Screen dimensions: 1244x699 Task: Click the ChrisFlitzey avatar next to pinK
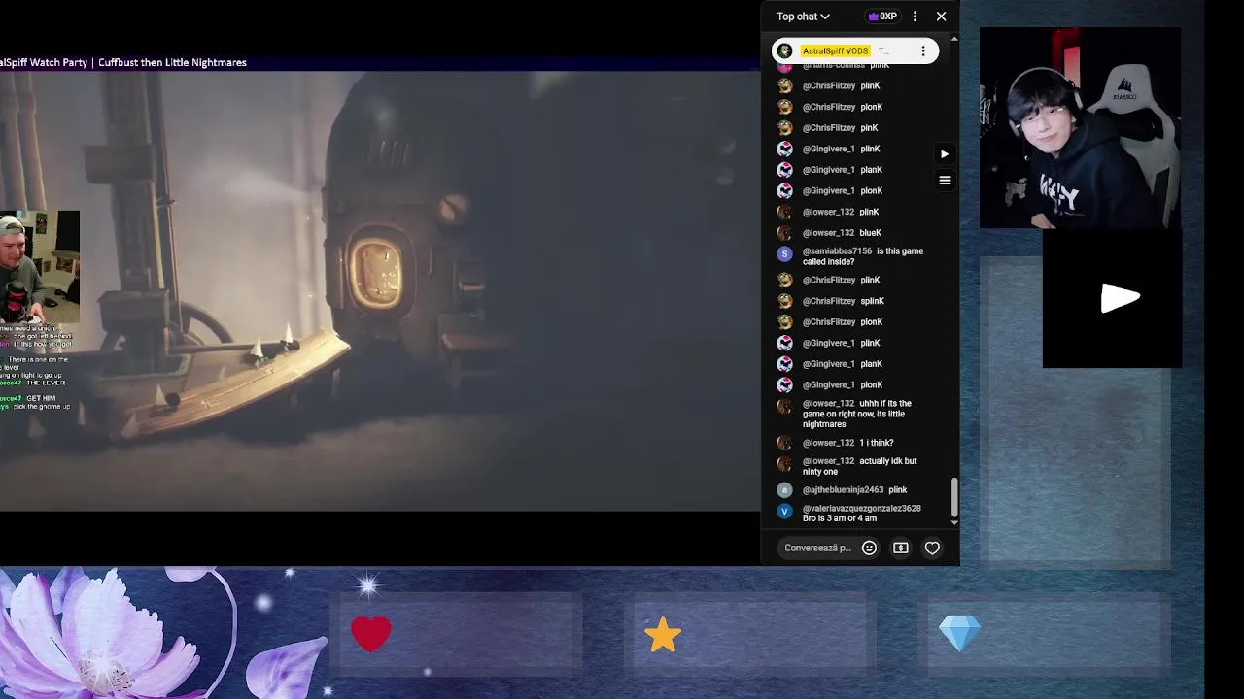click(785, 128)
